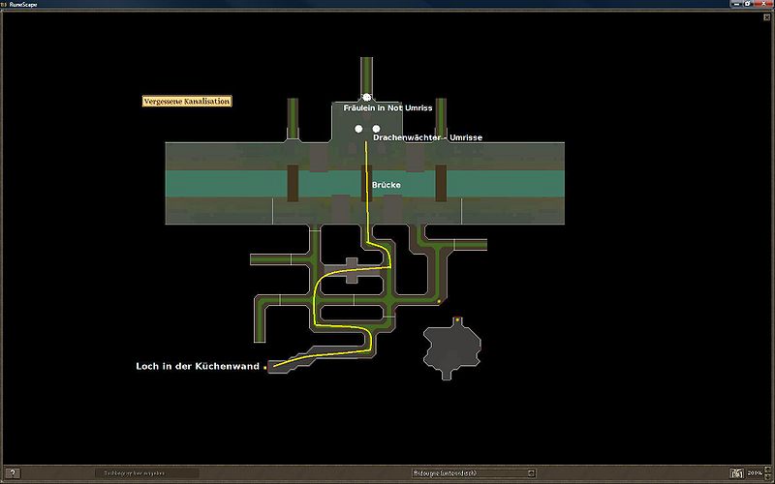
Task: Click the Fräulein in Not quest marker icon
Action: (x=367, y=97)
